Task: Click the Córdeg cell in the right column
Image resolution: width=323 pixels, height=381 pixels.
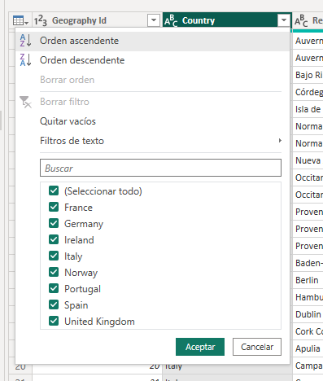Action: tap(308, 92)
